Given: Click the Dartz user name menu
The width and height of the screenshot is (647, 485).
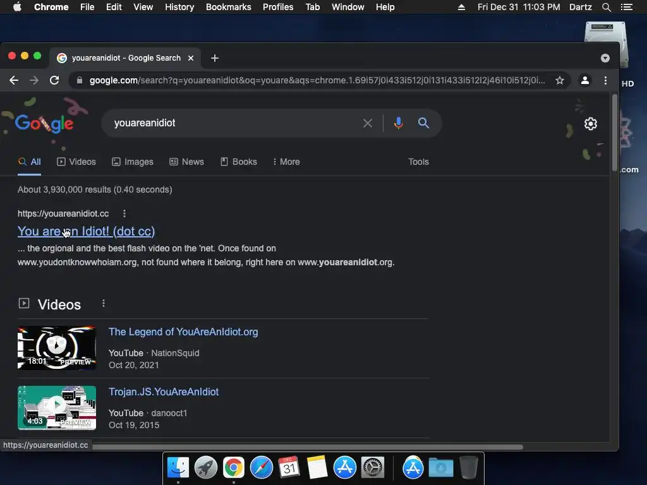Looking at the screenshot, I should pos(581,7).
